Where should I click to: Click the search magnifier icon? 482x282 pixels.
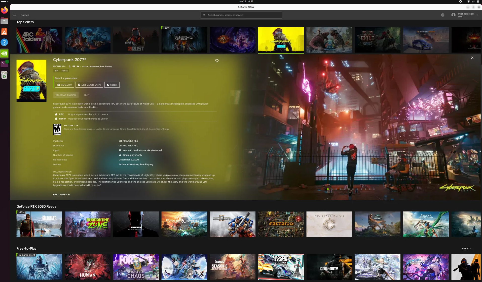(204, 15)
